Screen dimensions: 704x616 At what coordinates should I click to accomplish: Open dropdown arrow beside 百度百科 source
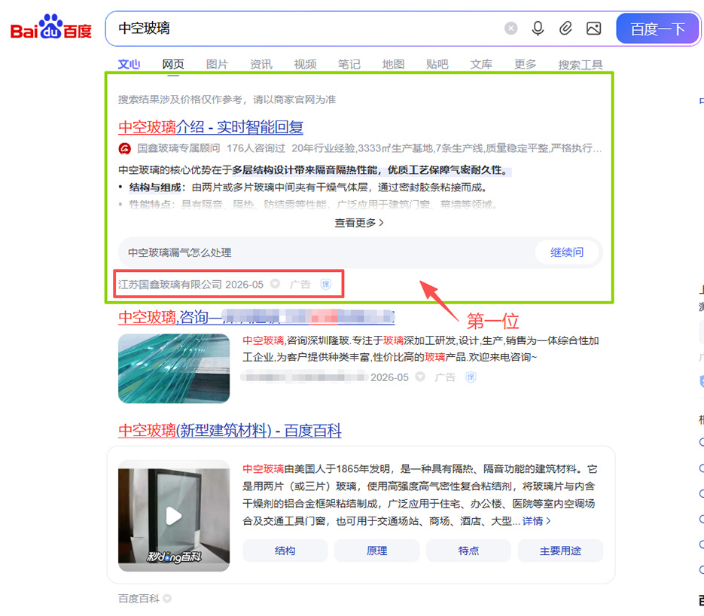(167, 599)
